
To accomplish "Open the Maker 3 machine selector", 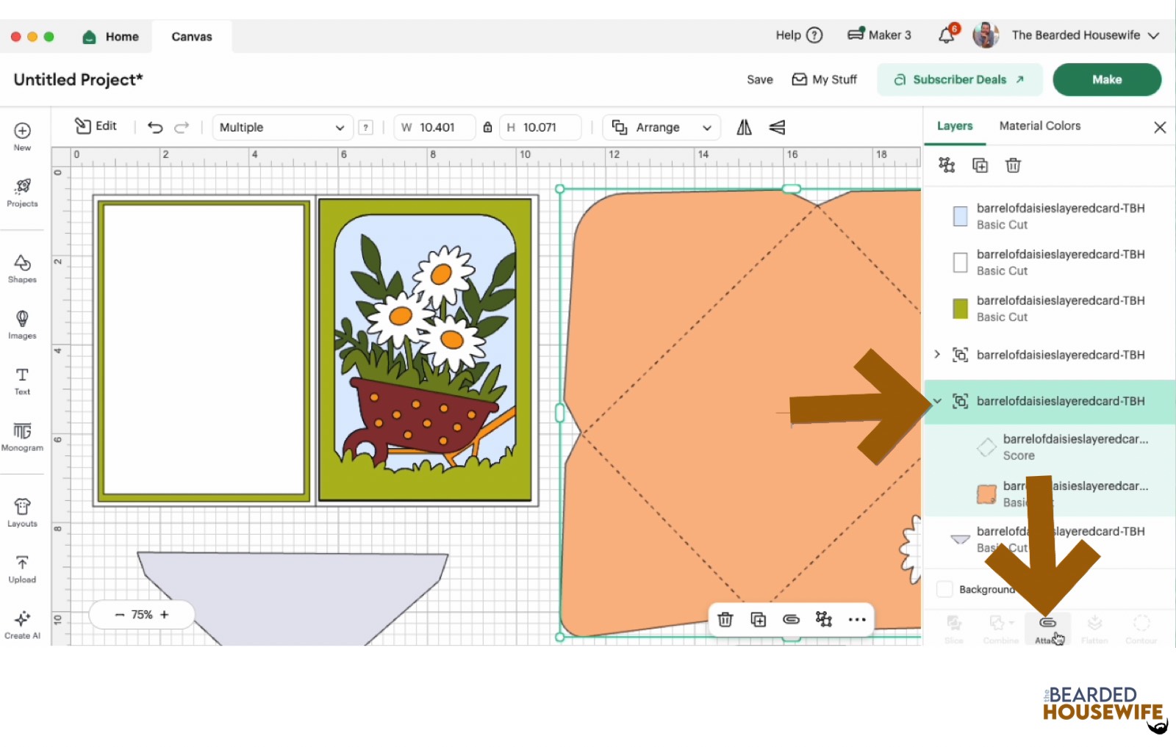I will click(x=879, y=35).
